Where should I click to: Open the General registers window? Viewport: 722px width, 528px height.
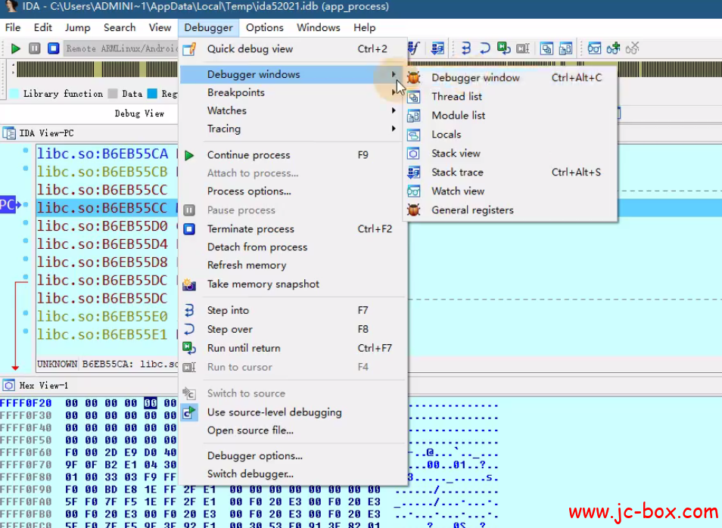tap(472, 210)
